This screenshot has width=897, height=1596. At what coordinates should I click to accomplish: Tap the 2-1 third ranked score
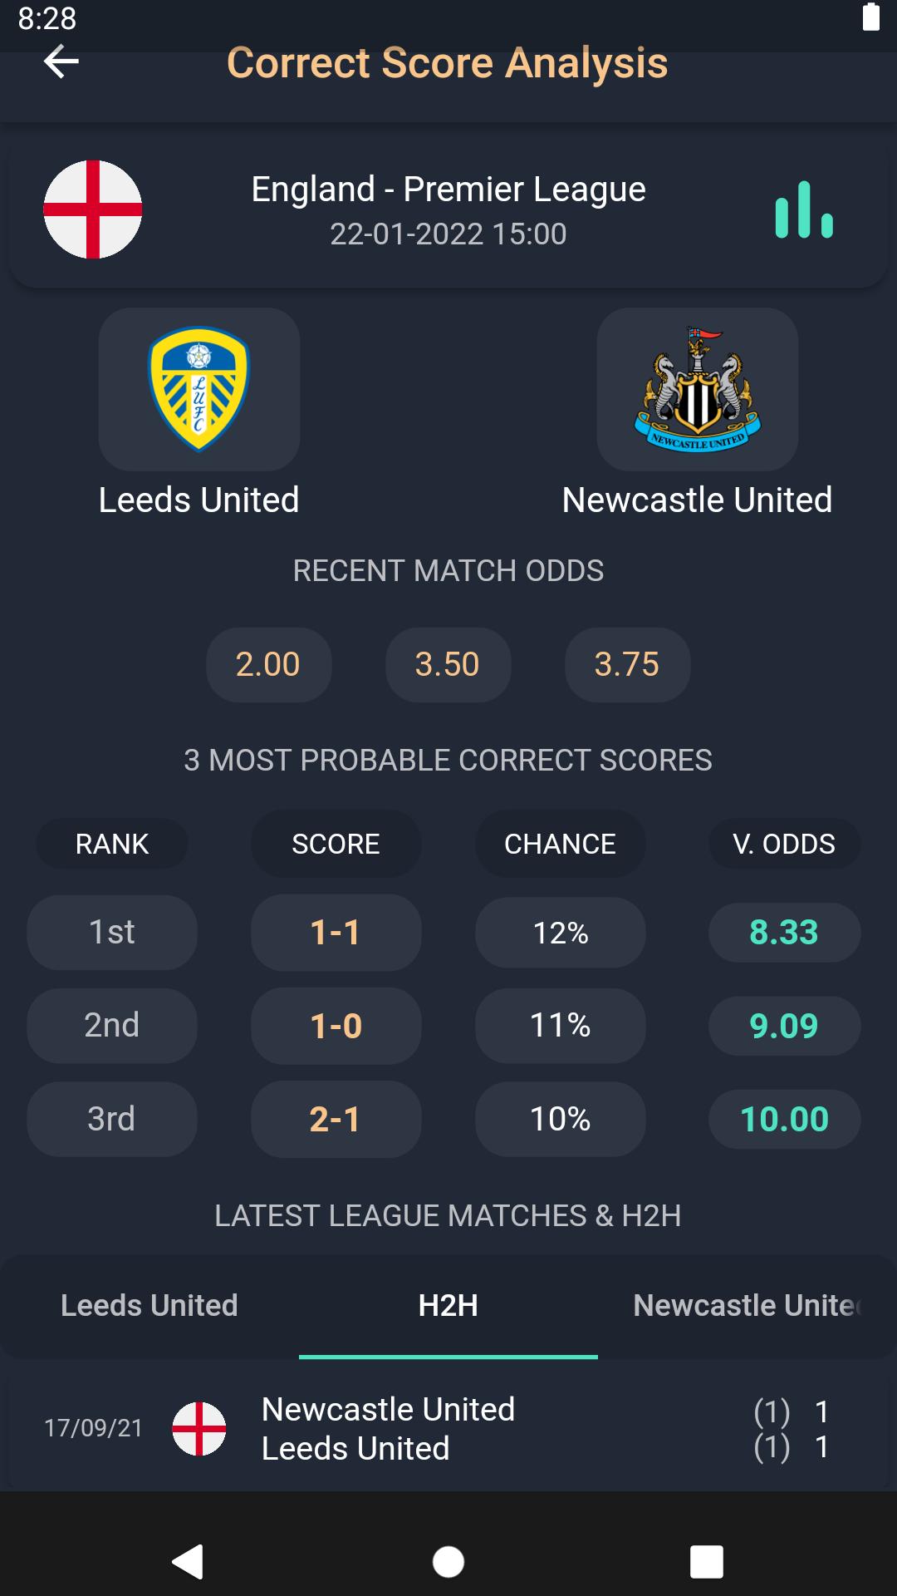[x=336, y=1120]
